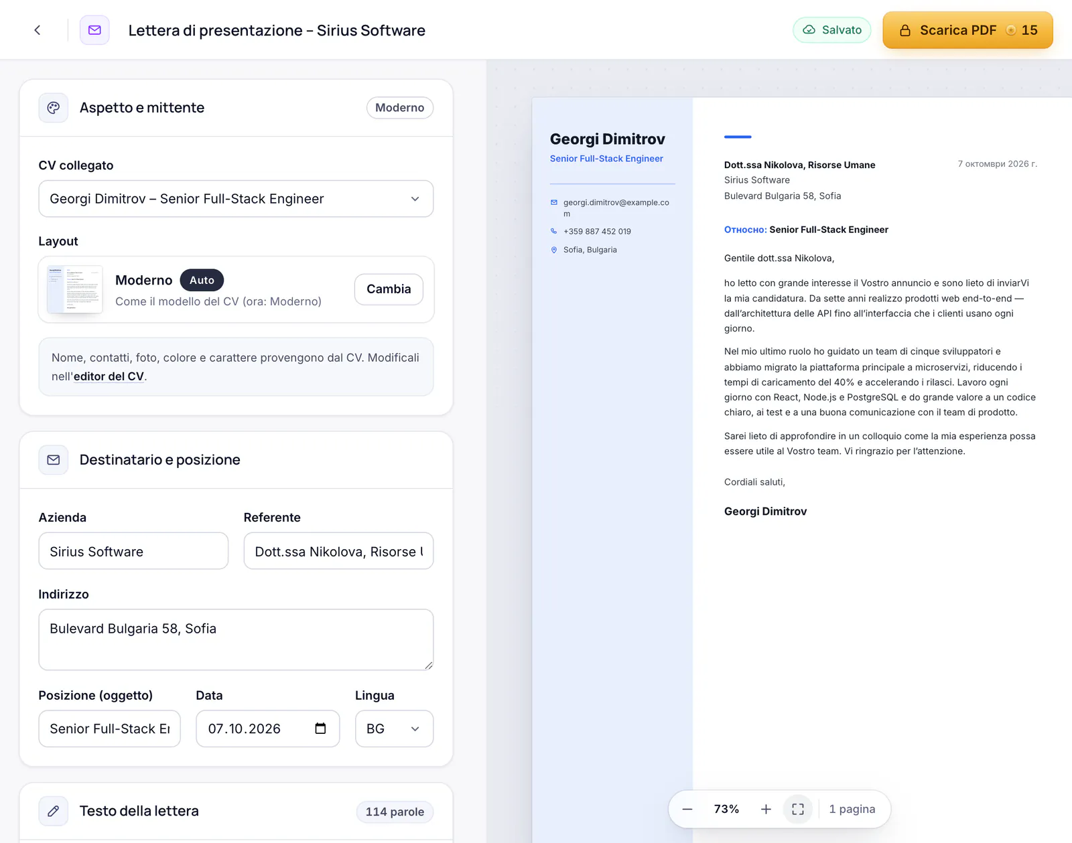
Task: Click the cloud icon in the Salvato badge
Action: pyautogui.click(x=809, y=30)
